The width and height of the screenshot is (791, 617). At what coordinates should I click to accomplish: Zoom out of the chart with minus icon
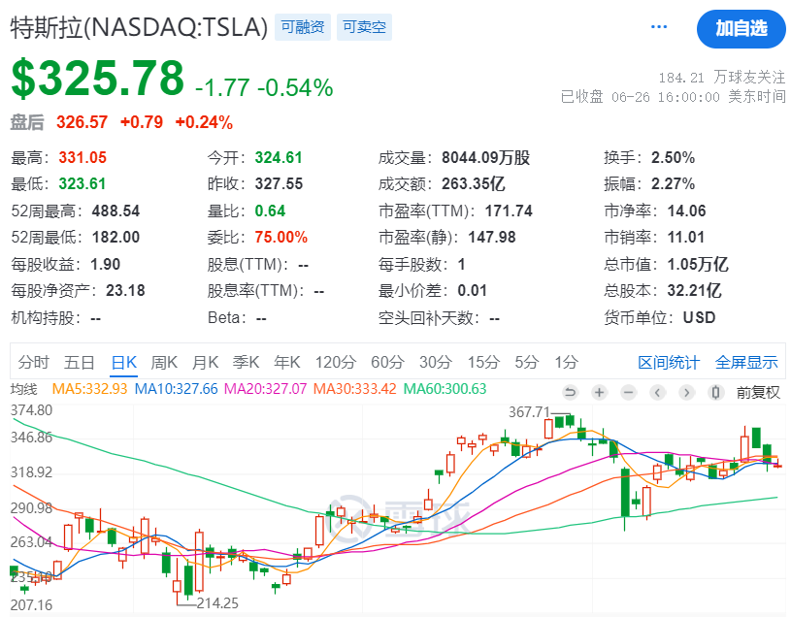(628, 393)
